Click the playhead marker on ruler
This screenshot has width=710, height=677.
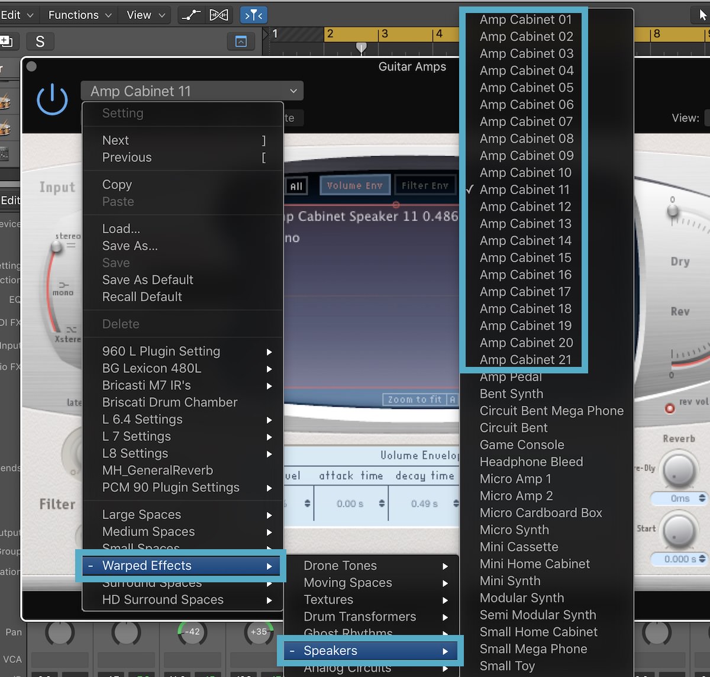(x=362, y=47)
